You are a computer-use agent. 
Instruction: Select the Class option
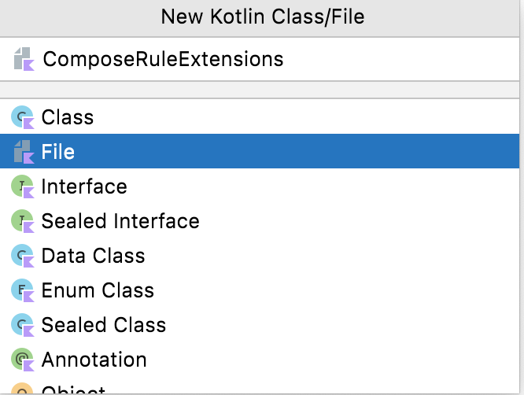click(68, 118)
